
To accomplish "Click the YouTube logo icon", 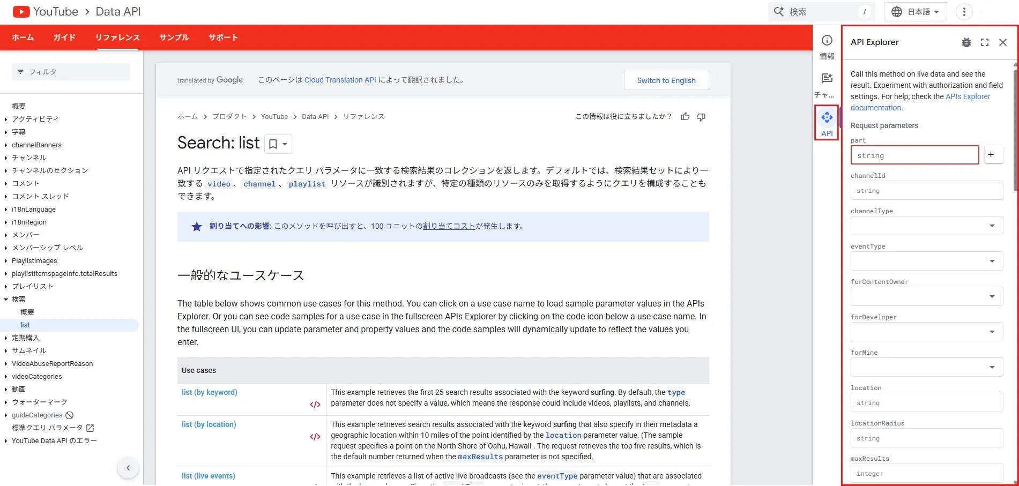I will coord(21,11).
